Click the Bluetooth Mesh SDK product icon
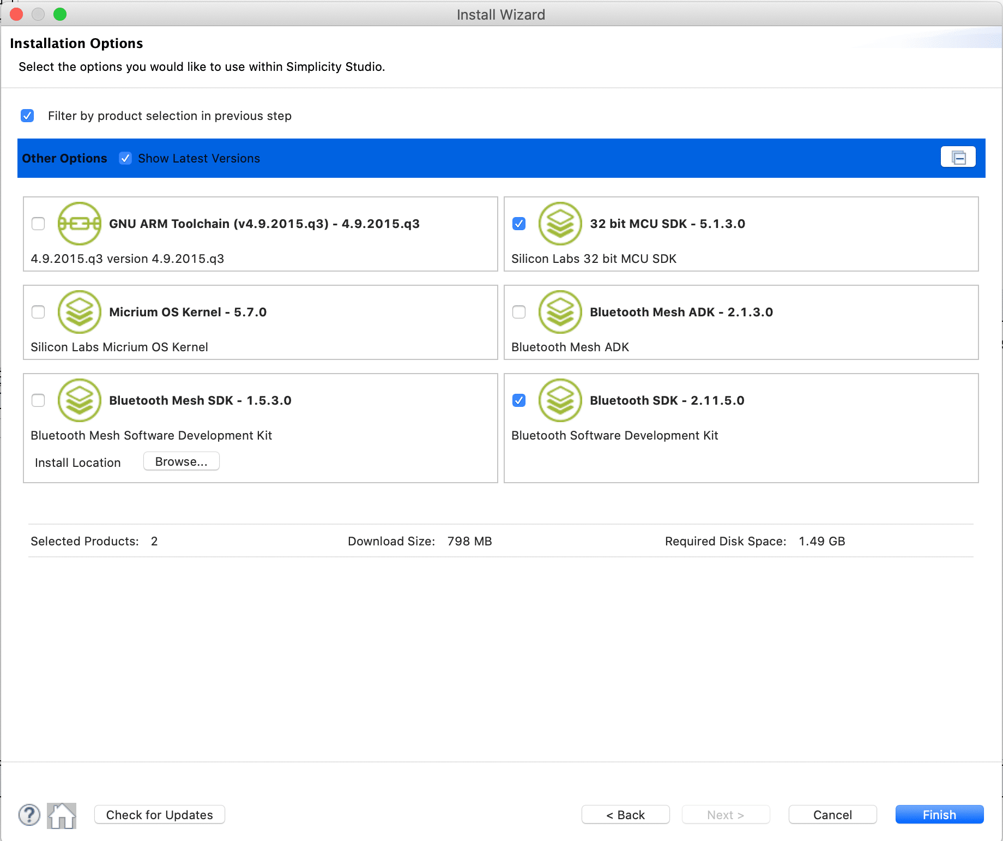Viewport: 1003px width, 841px height. tap(80, 400)
